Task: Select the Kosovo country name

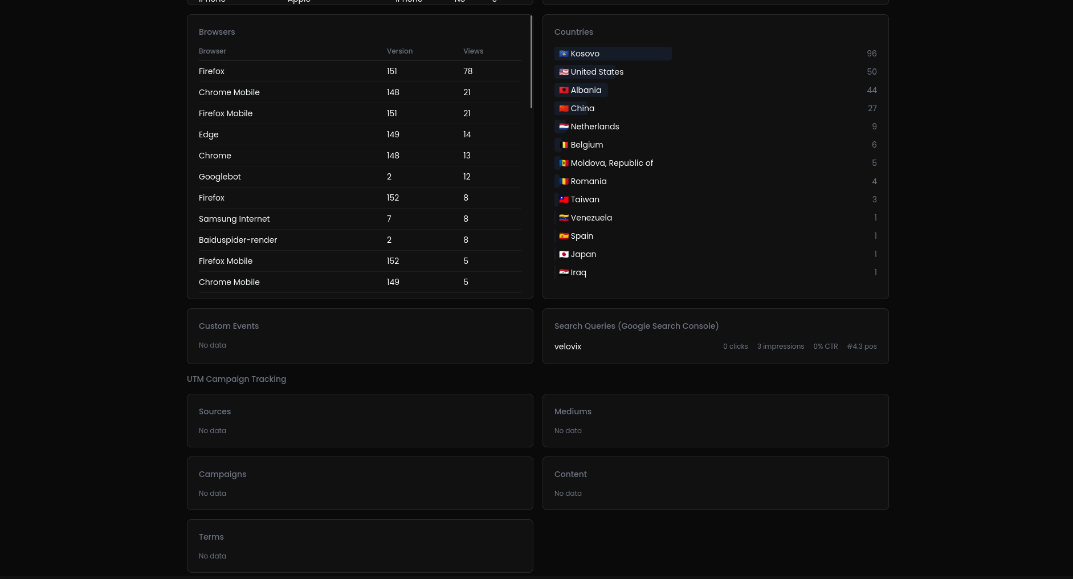Action: click(x=585, y=54)
